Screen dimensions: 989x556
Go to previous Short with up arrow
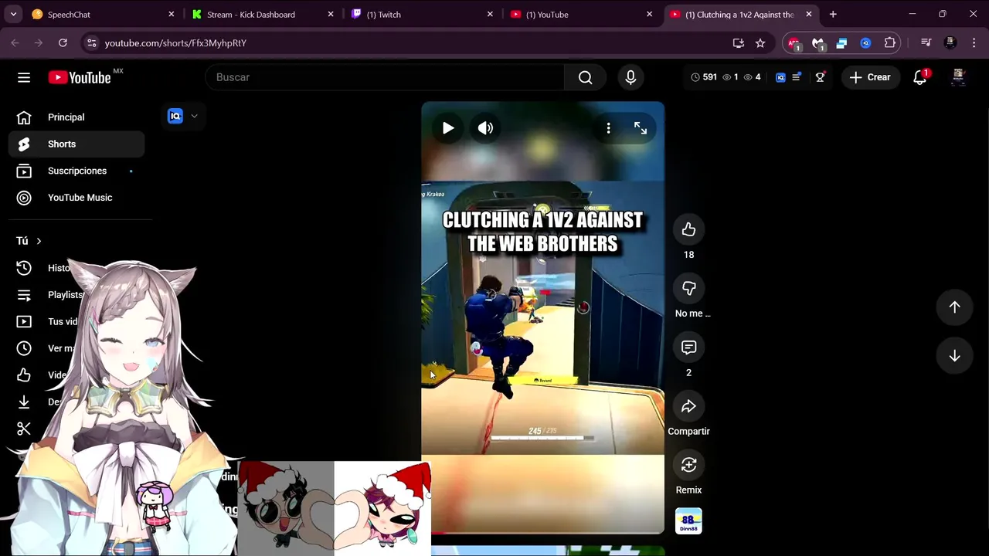pos(954,307)
